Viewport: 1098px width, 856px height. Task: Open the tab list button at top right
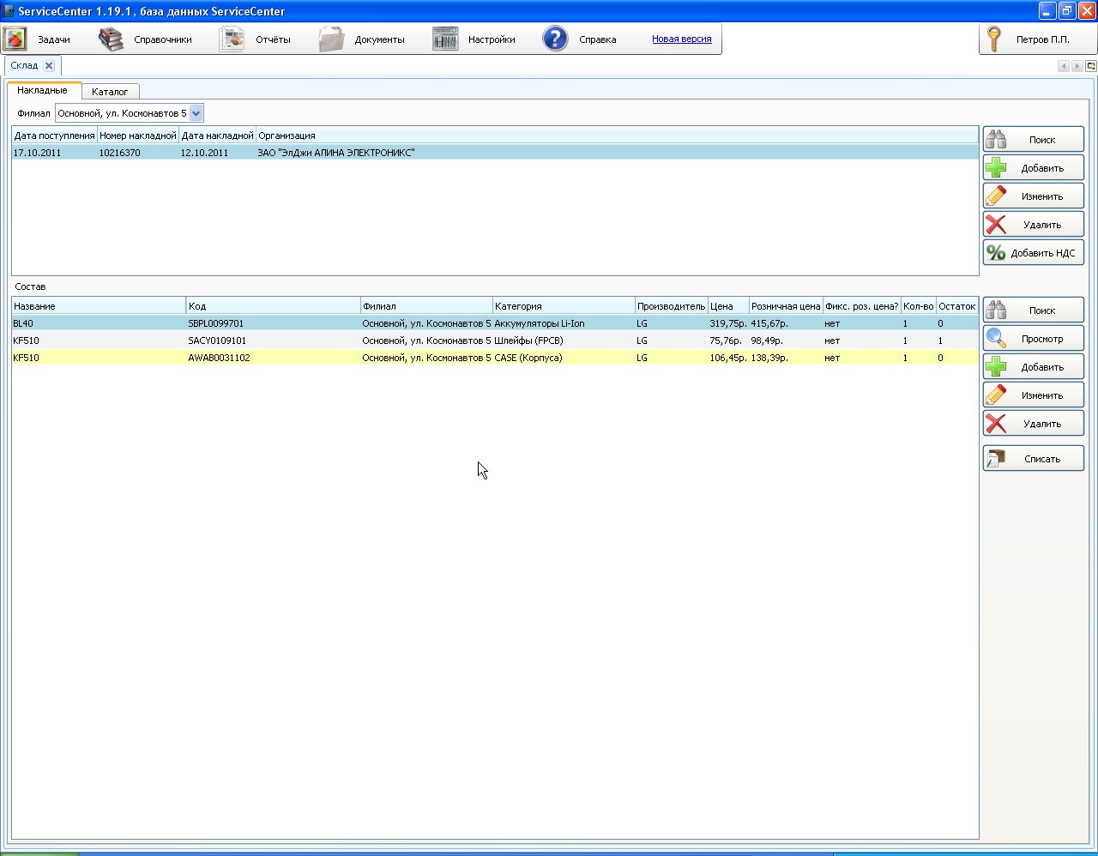tap(1091, 66)
